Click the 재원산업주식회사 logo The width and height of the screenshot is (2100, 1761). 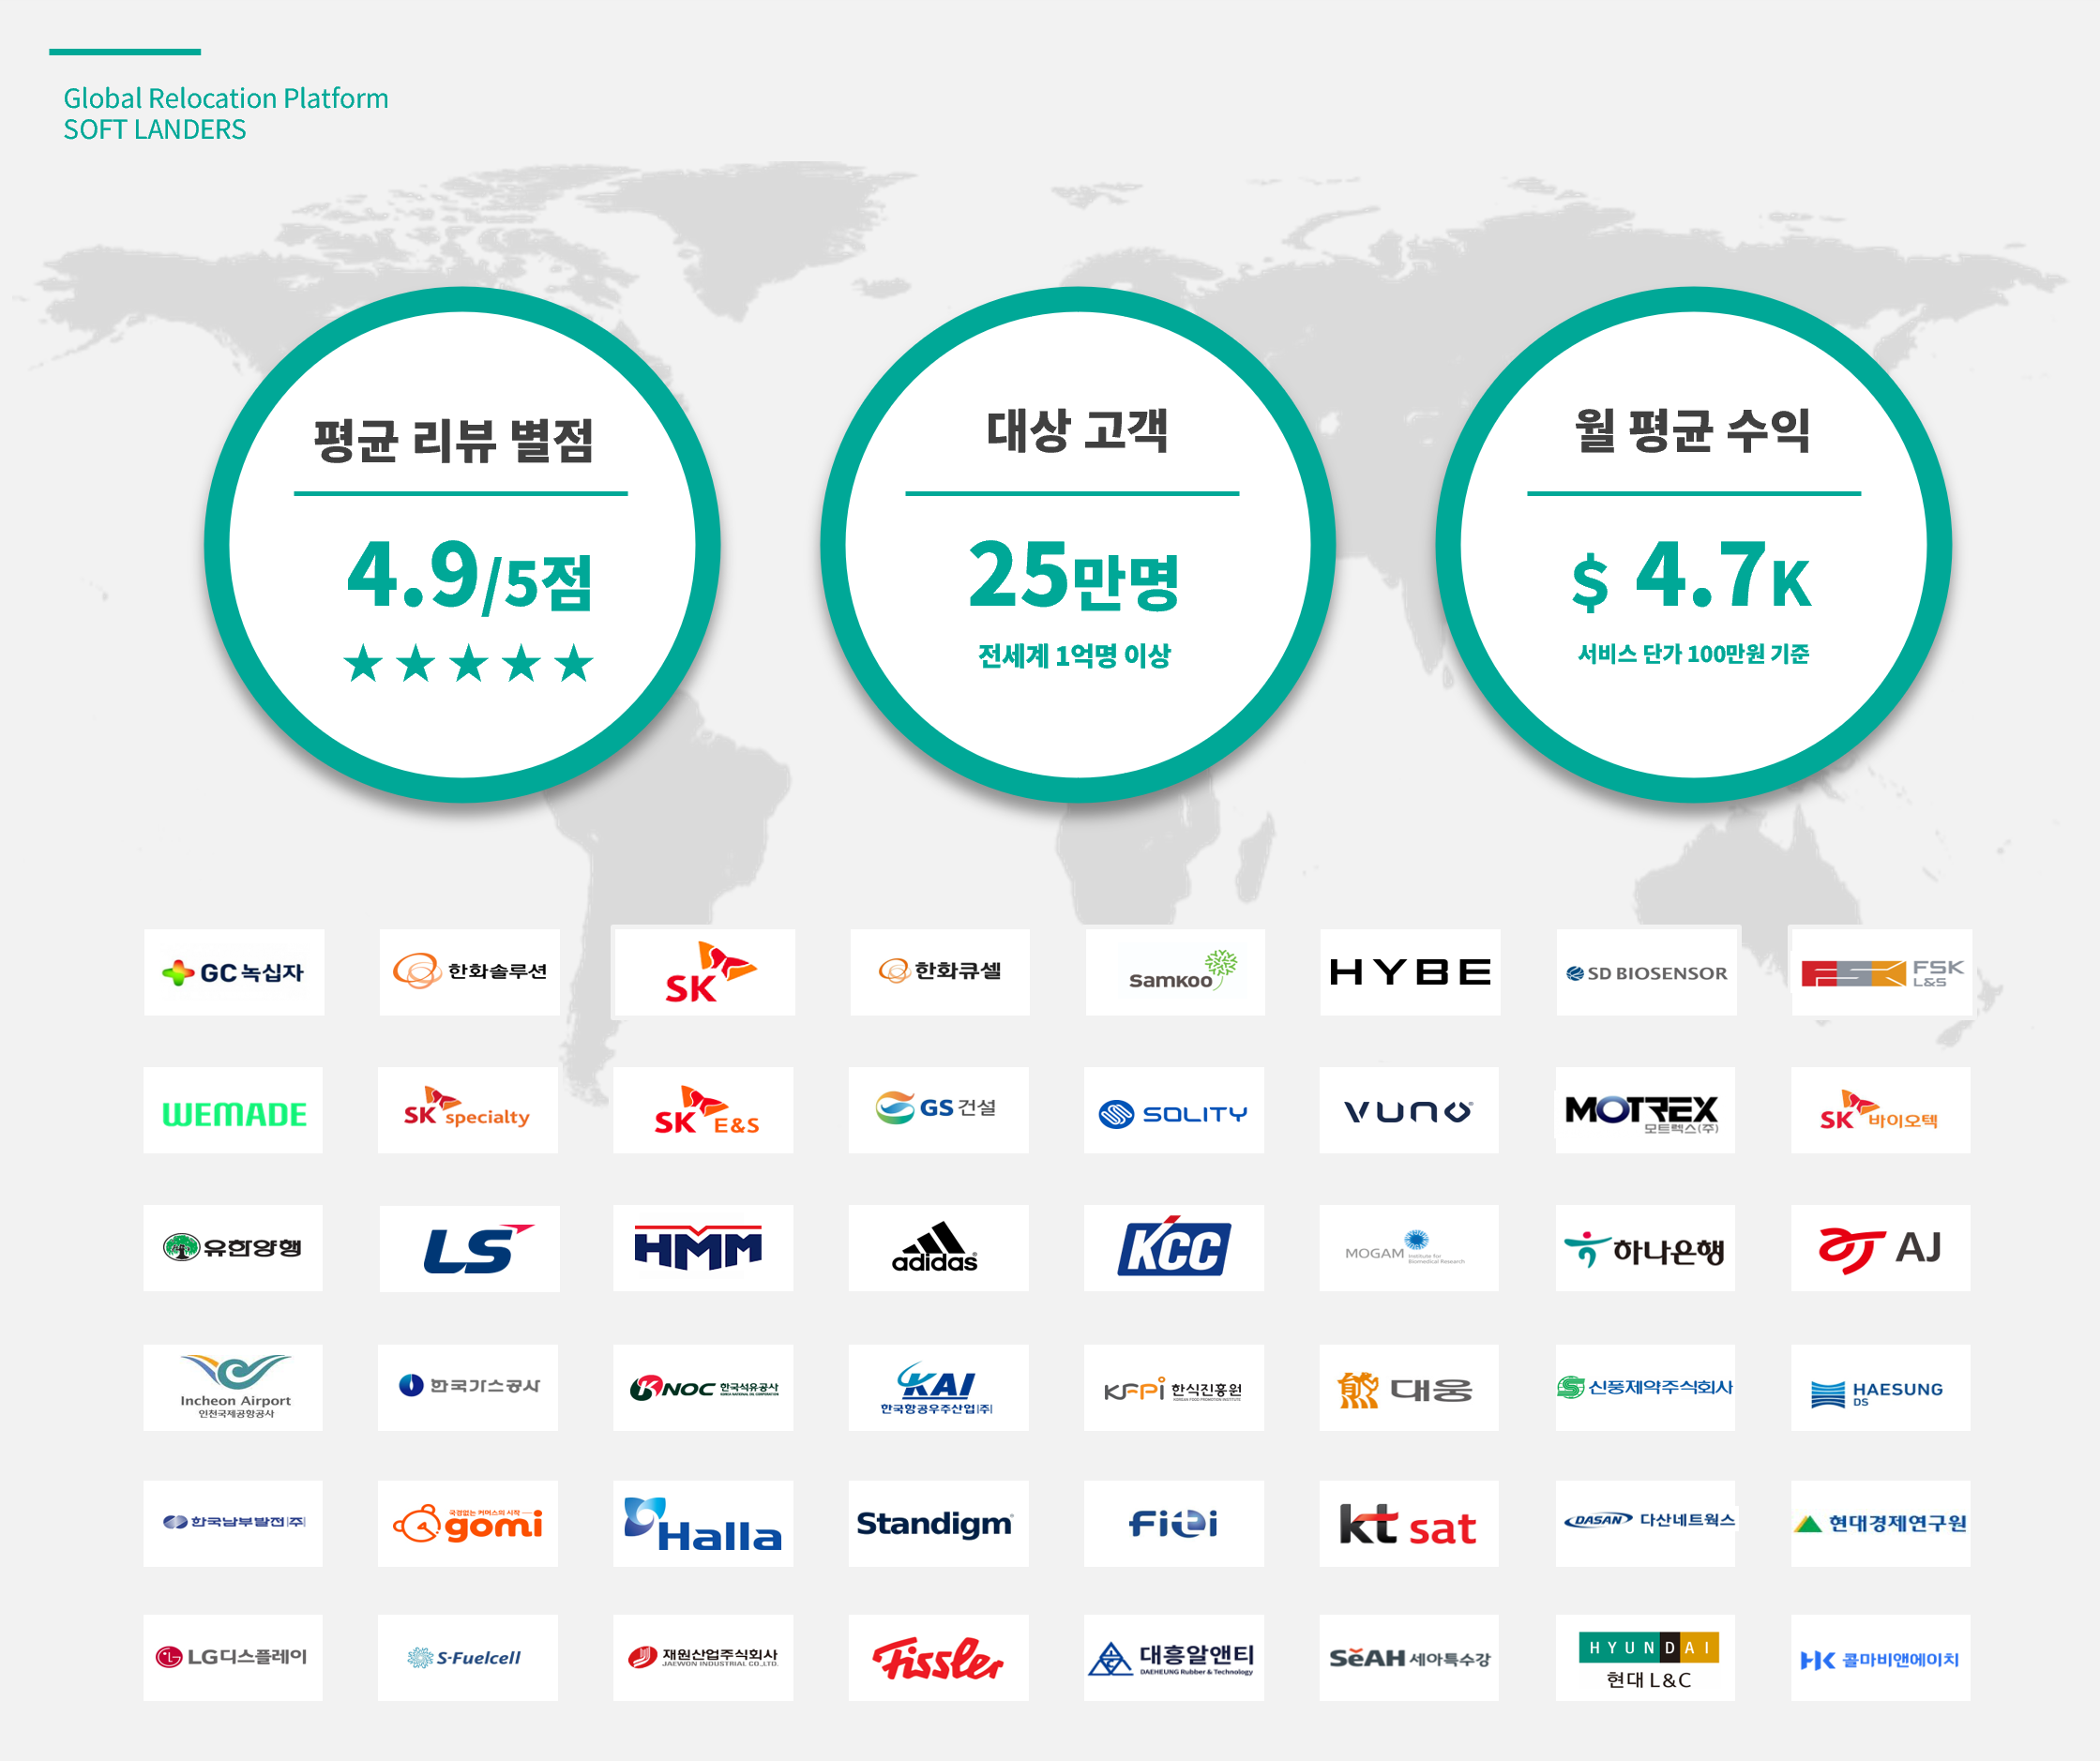point(703,1657)
